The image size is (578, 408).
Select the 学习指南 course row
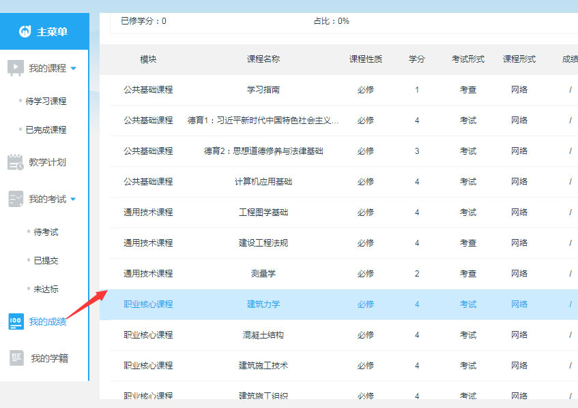click(263, 89)
